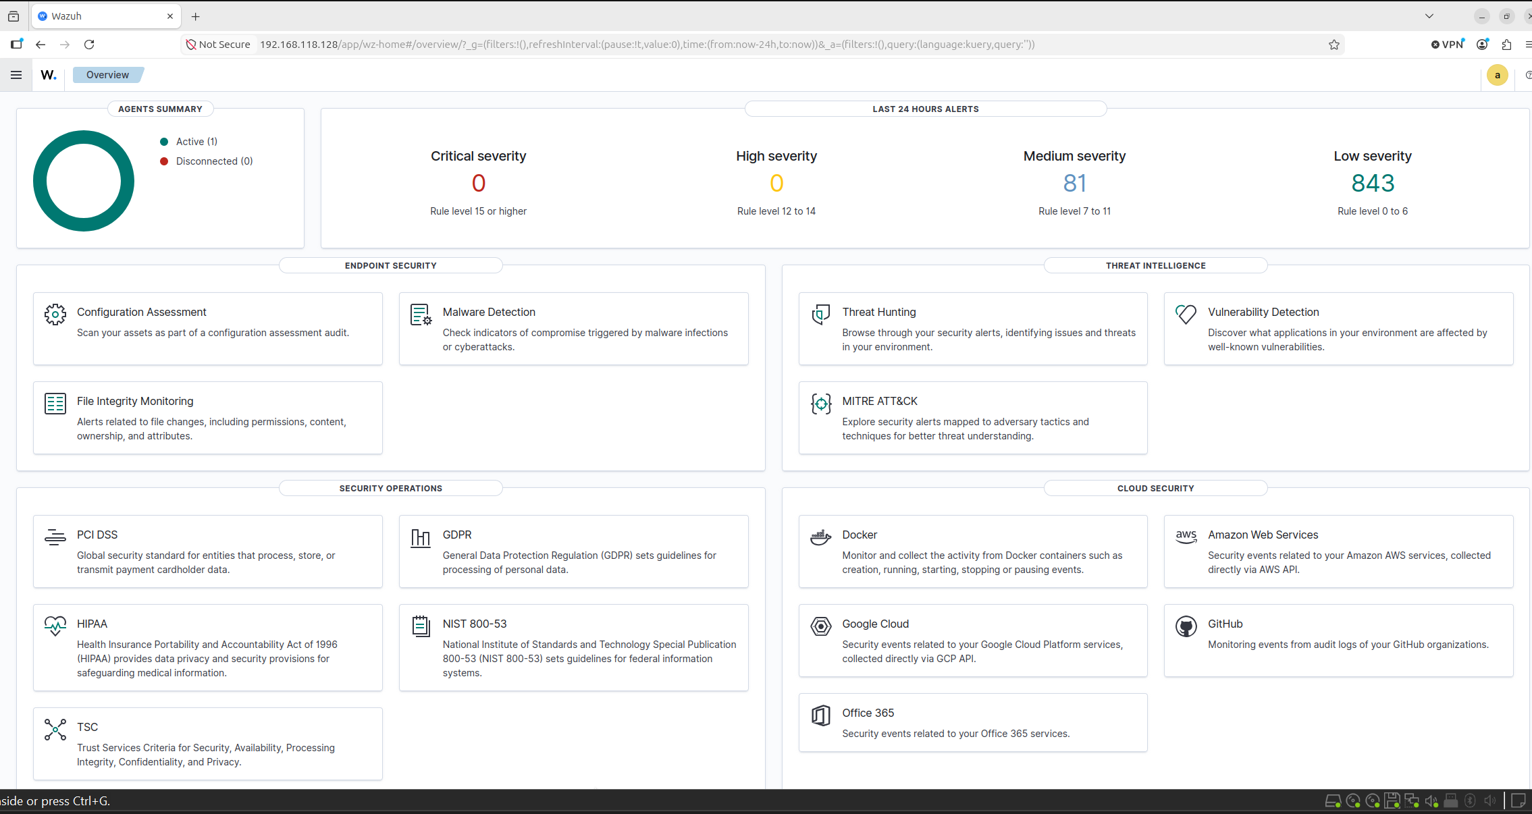This screenshot has width=1532, height=814.
Task: Open the Wazuh hamburger navigation menu
Action: click(x=16, y=75)
